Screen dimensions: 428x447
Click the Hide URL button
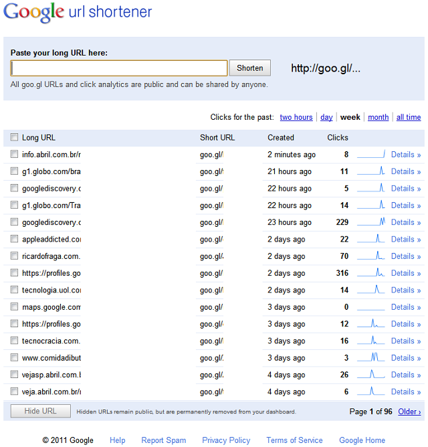pos(41,411)
